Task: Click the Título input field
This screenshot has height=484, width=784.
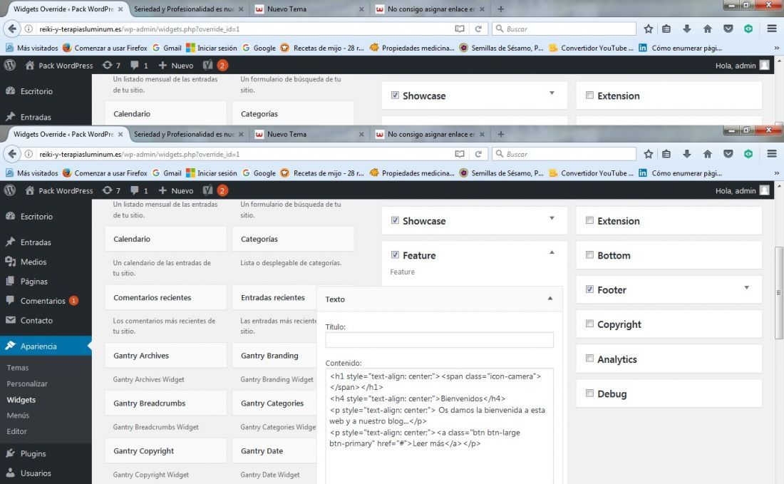Action: [439, 339]
